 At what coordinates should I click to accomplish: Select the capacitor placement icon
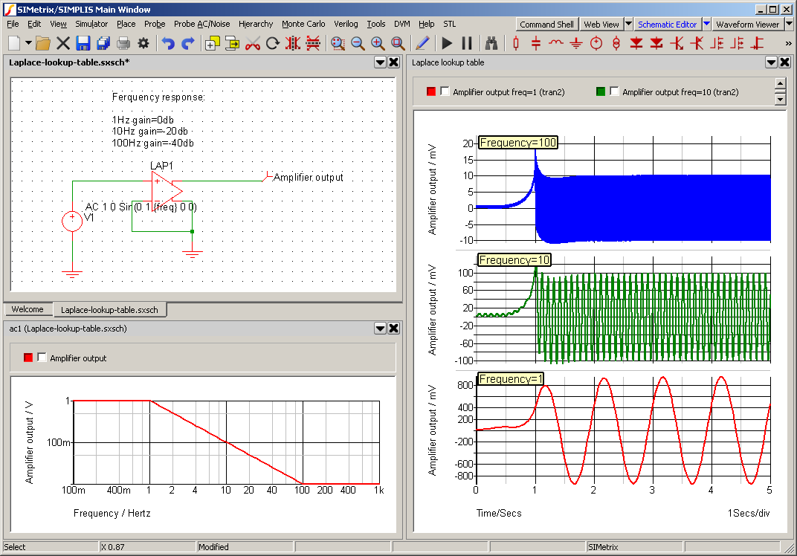tap(535, 43)
